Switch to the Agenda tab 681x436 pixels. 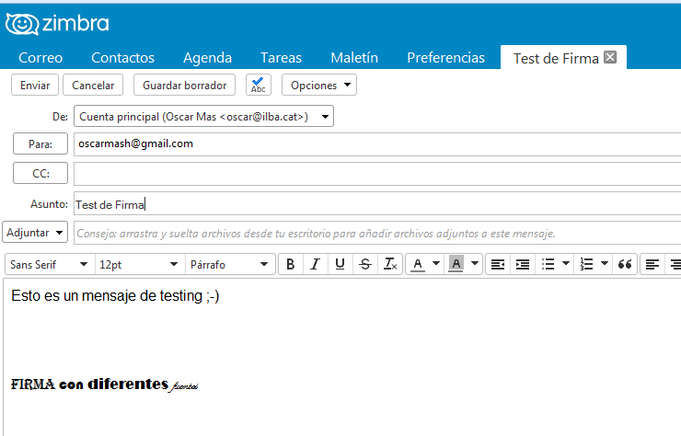pos(208,57)
